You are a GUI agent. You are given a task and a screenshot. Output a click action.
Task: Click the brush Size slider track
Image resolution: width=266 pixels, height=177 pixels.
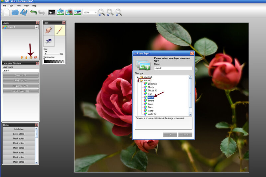(53, 54)
